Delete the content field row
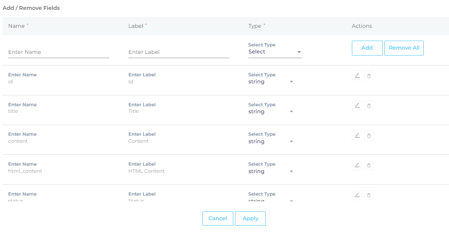This screenshot has height=233, width=449. point(369,136)
